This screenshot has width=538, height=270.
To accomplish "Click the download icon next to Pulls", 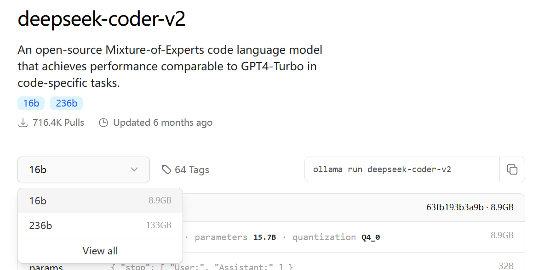I will click(x=23, y=123).
